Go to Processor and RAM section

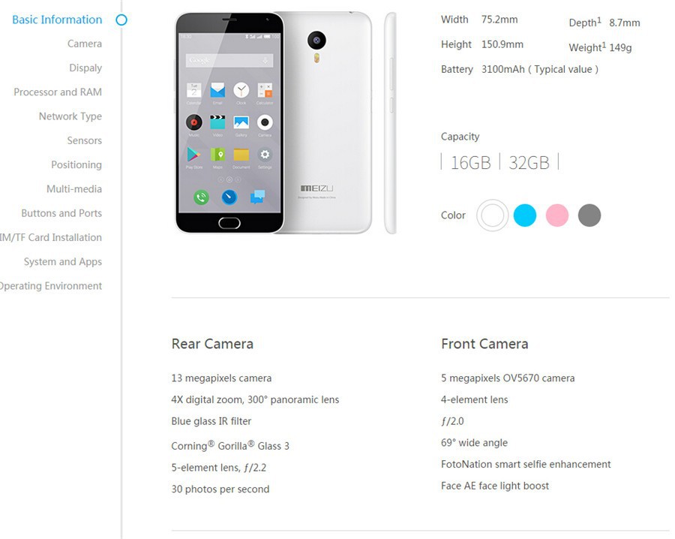coord(58,92)
